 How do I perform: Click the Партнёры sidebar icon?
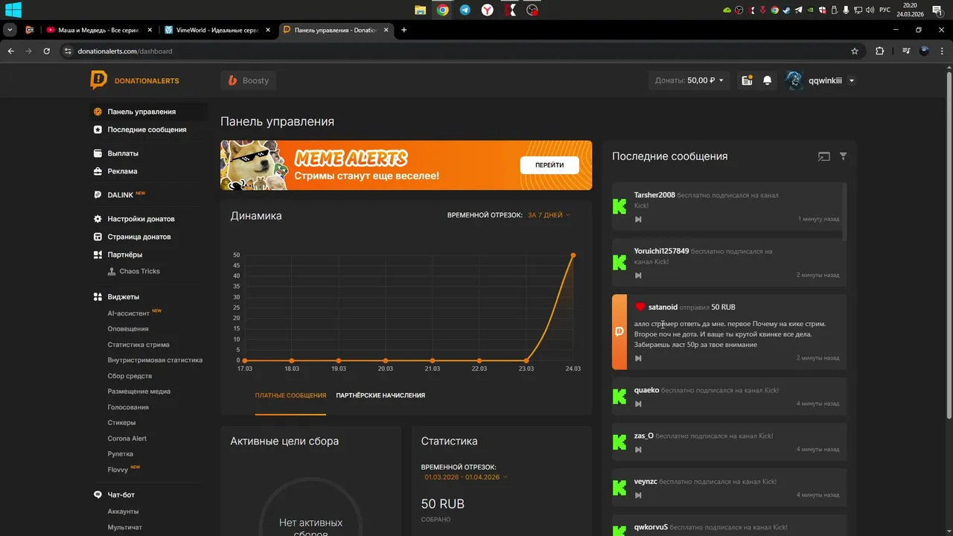tap(98, 255)
